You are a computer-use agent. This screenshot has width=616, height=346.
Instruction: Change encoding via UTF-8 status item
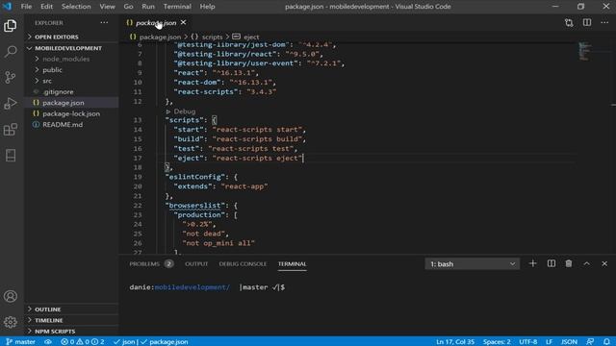[528, 342]
